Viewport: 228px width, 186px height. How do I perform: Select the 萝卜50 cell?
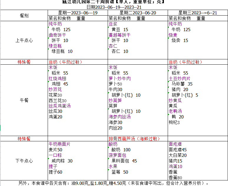[115, 84]
